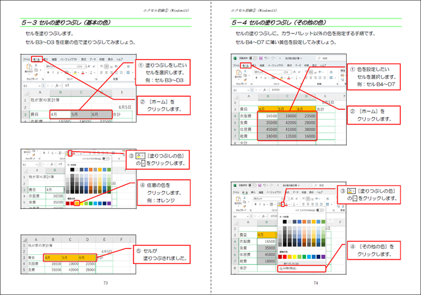Screen dimensions: 421x295
Task: Click Excel logo in 5-4 step ① screenshot
Action: tap(235, 59)
